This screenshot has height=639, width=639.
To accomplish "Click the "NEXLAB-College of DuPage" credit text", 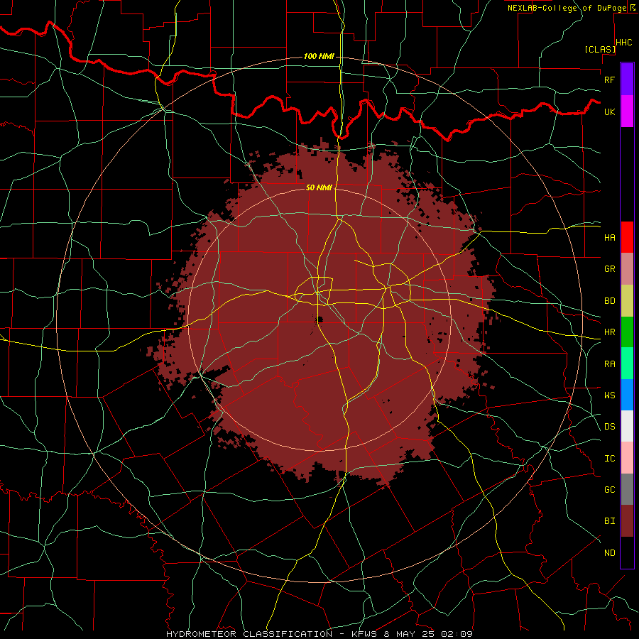I will point(567,8).
